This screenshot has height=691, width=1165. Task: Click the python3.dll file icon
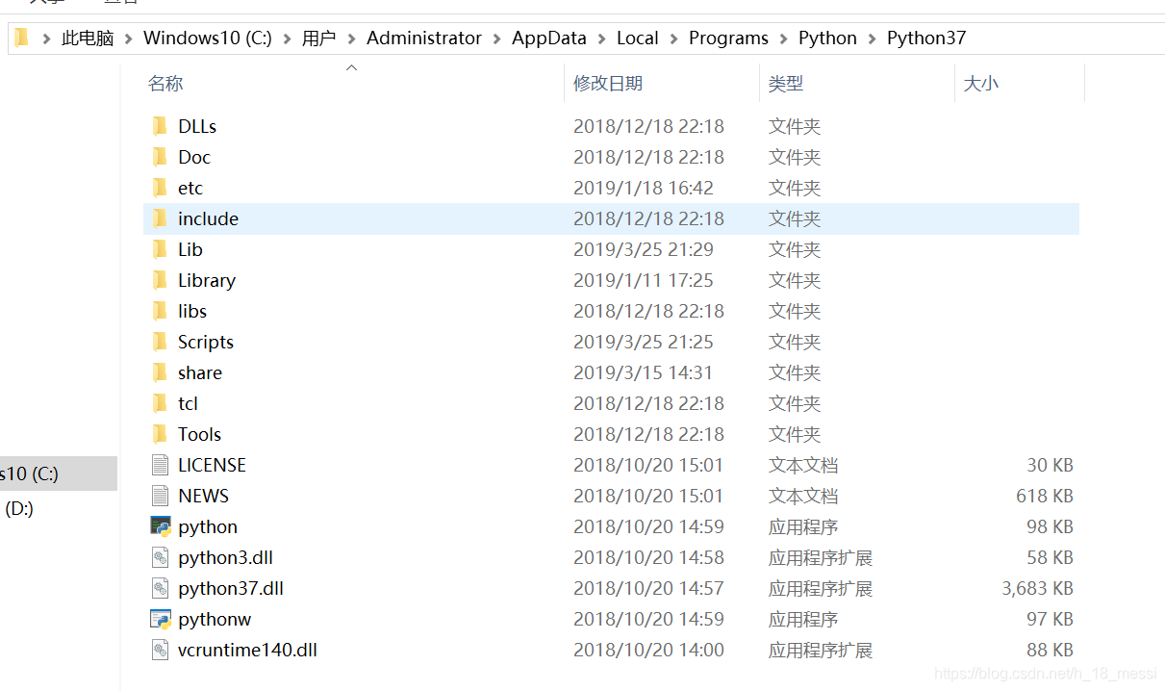pyautogui.click(x=160, y=557)
